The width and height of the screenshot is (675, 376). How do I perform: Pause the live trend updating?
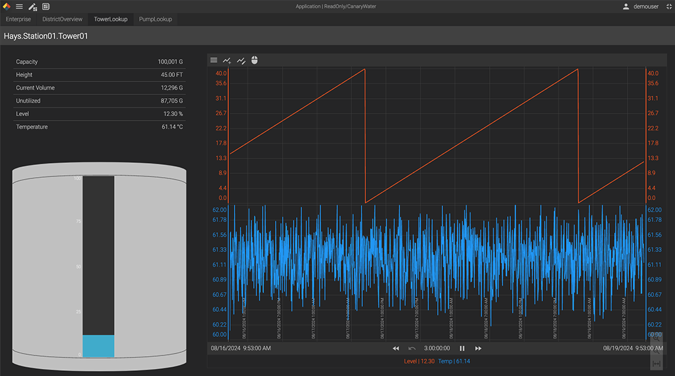pyautogui.click(x=462, y=348)
